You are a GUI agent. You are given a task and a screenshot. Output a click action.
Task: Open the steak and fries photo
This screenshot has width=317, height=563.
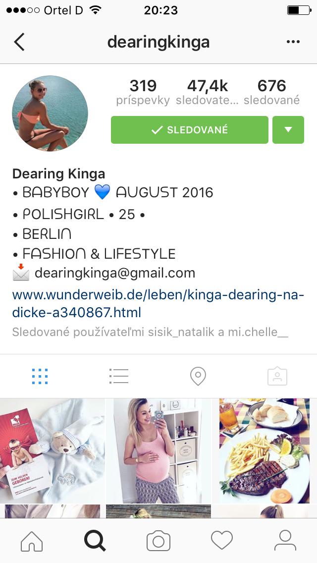point(264,450)
